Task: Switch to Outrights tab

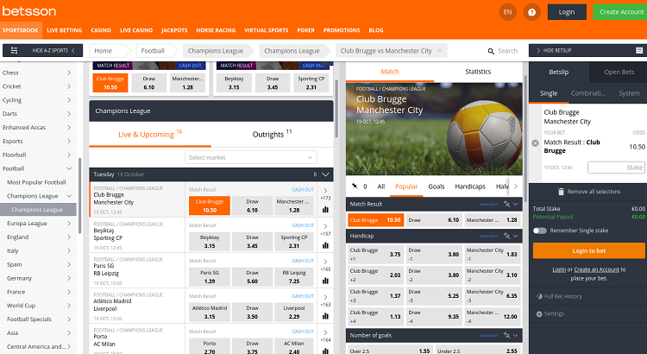Action: pyautogui.click(x=272, y=134)
